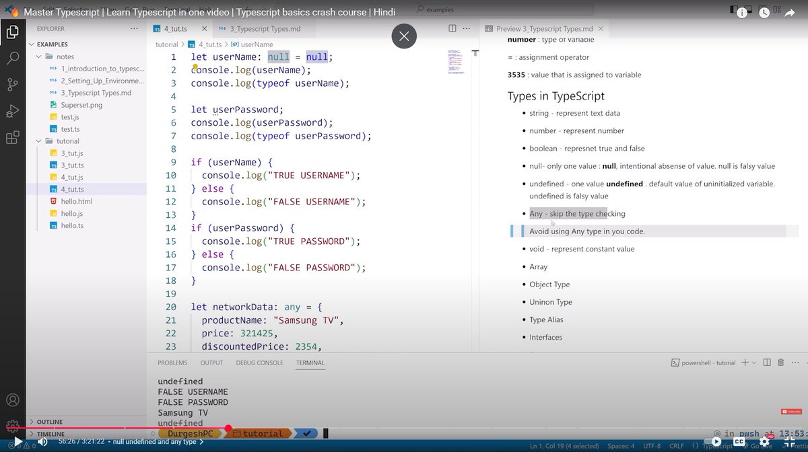Image resolution: width=808 pixels, height=452 pixels.
Task: Split the terminal panel
Action: (767, 363)
